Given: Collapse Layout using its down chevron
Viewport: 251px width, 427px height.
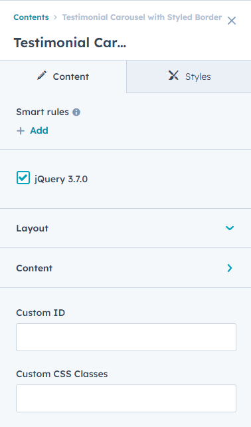Looking at the screenshot, I should 230,228.
